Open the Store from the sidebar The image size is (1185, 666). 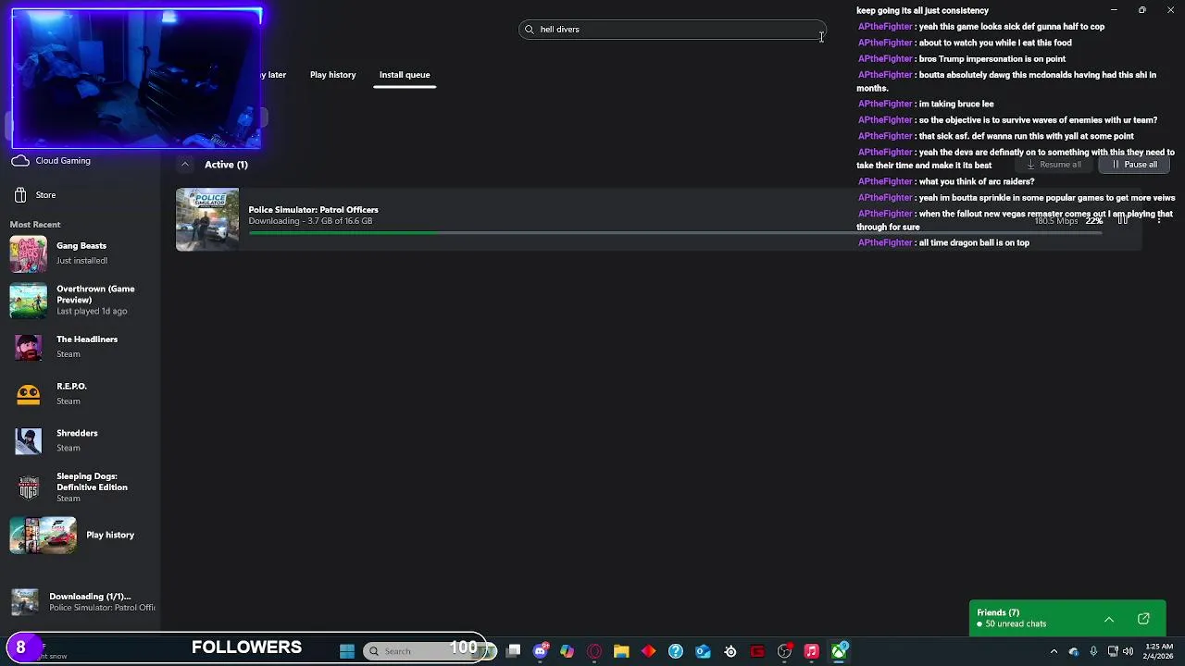45,195
